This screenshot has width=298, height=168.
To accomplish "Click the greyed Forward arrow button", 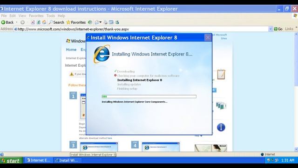I will click(22, 22).
